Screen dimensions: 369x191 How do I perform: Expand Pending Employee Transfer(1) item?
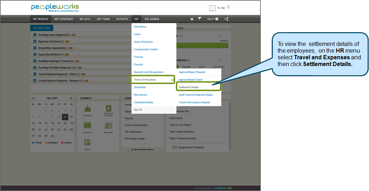coord(35,61)
